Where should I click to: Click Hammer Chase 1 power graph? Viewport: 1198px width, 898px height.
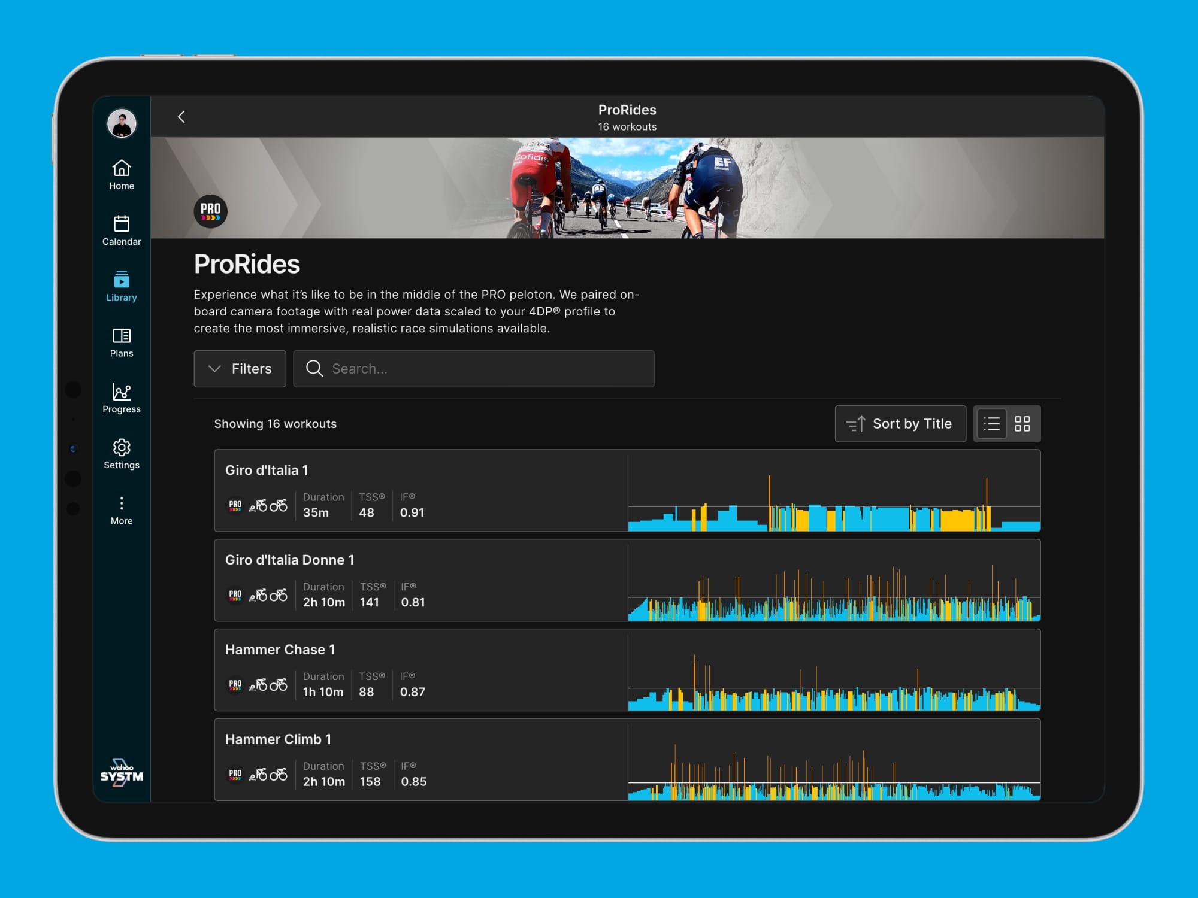coord(834,682)
